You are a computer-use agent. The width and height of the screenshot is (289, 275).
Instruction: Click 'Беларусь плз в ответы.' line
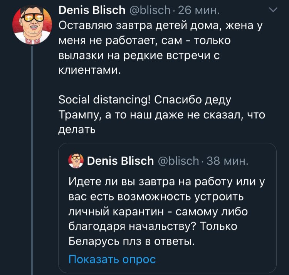pyautogui.click(x=130, y=242)
